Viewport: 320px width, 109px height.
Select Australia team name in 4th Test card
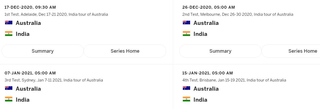[x=206, y=89]
